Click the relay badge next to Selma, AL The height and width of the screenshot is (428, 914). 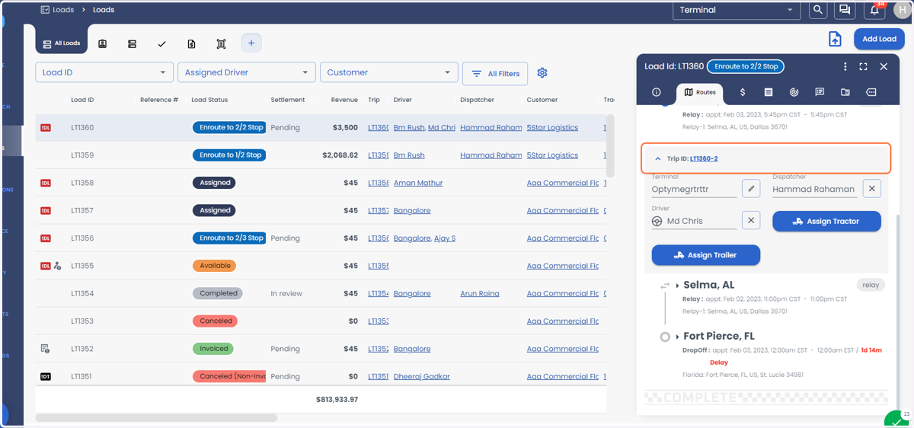coord(871,285)
